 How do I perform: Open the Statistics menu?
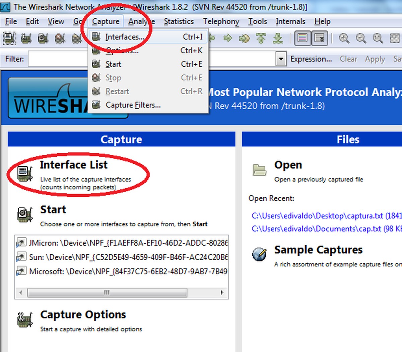point(179,21)
